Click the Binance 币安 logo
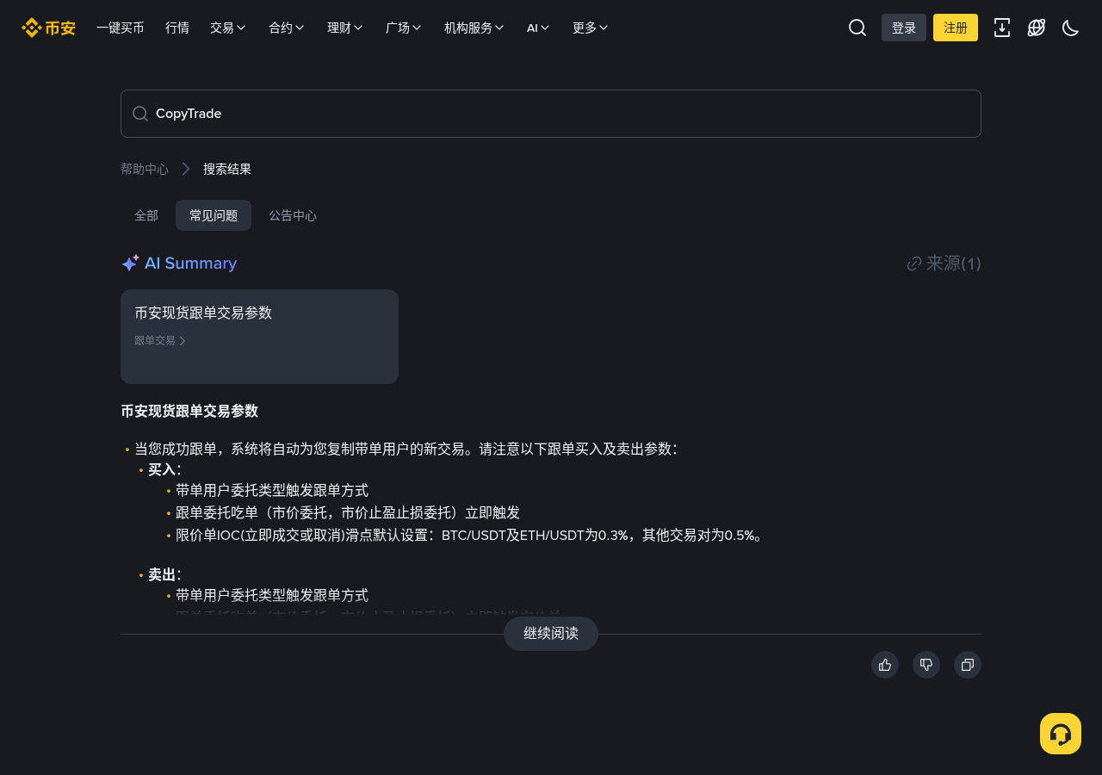Screen dimensions: 1102x775 (48, 28)
